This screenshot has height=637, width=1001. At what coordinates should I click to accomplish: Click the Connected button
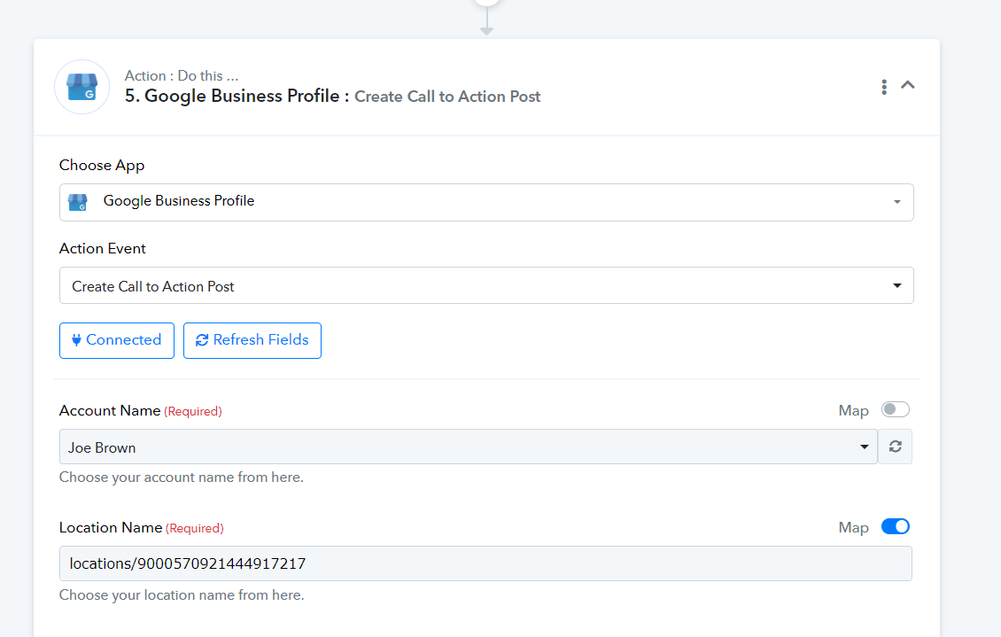117,340
